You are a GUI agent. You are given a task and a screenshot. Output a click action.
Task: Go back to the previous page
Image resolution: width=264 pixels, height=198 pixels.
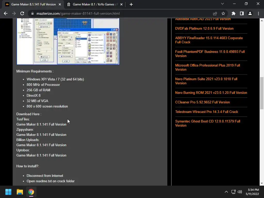[6, 13]
